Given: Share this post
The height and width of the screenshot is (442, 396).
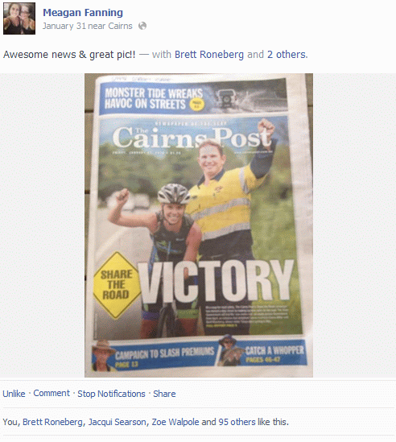Looking at the screenshot, I should [164, 394].
